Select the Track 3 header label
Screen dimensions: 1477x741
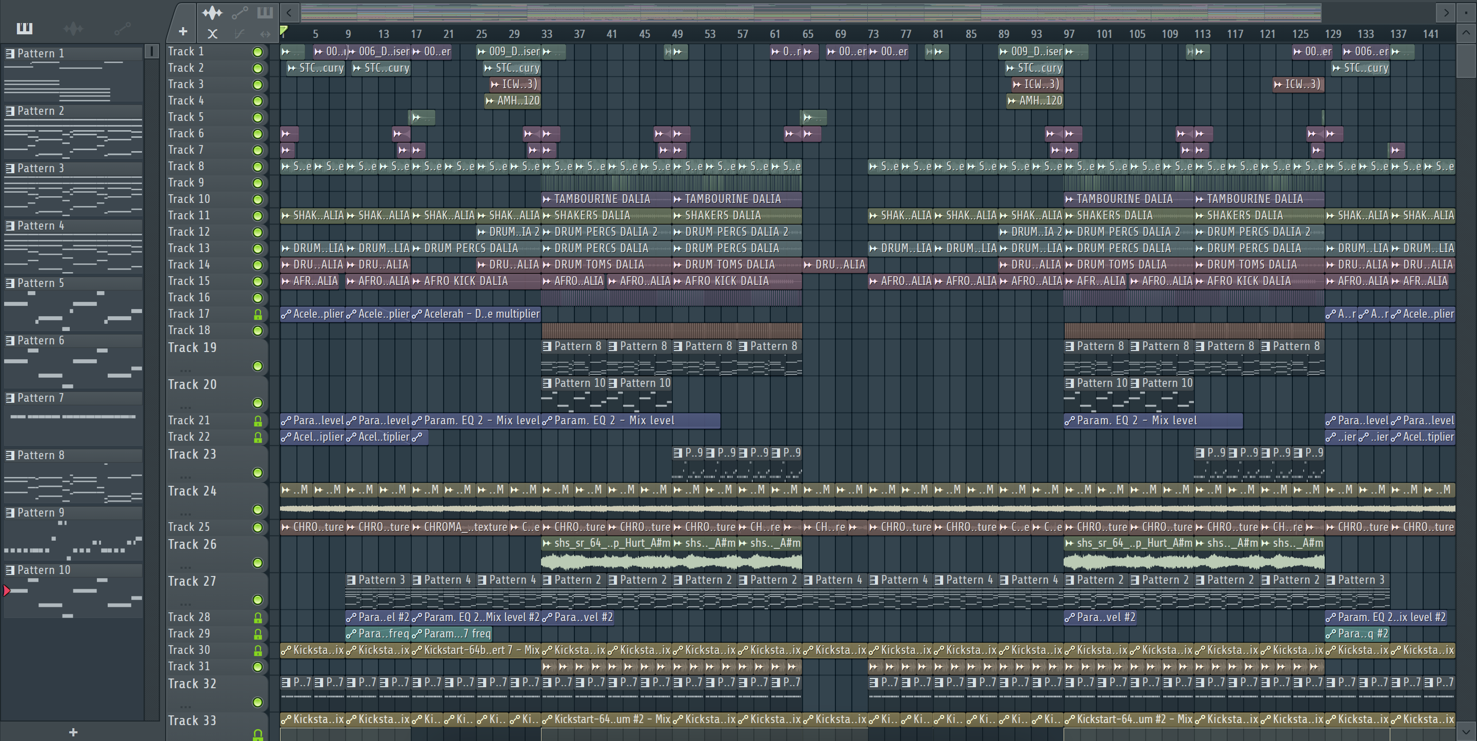click(x=186, y=84)
